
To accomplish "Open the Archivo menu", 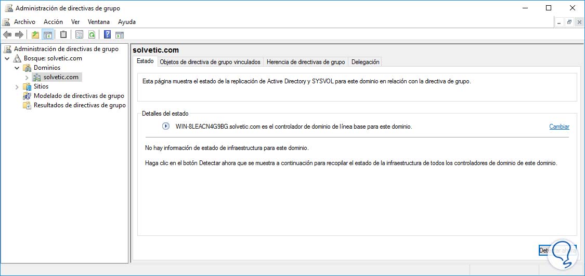I will coord(24,22).
